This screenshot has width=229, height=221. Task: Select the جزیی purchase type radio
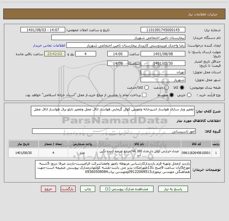point(189,95)
